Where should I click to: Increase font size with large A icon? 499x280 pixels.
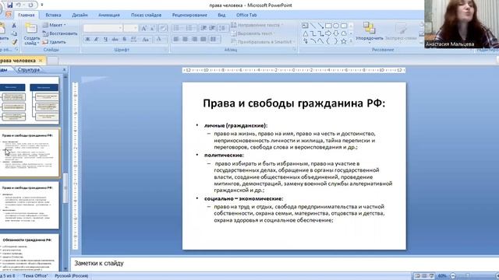pos(143,28)
